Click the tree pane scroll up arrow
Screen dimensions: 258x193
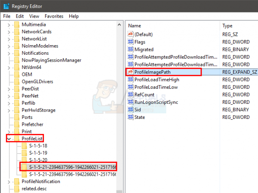[119, 25]
